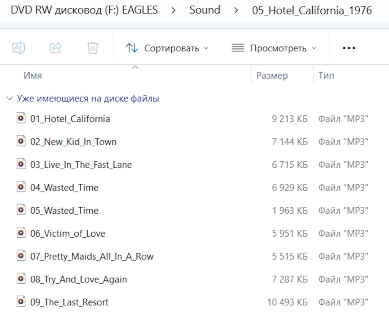Select the file name 04_Wasted_Time
This screenshot has width=389, height=321.
point(64,188)
